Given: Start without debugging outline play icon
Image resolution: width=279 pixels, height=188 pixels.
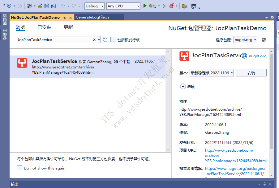Looking at the screenshot, I should pos(164,6).
